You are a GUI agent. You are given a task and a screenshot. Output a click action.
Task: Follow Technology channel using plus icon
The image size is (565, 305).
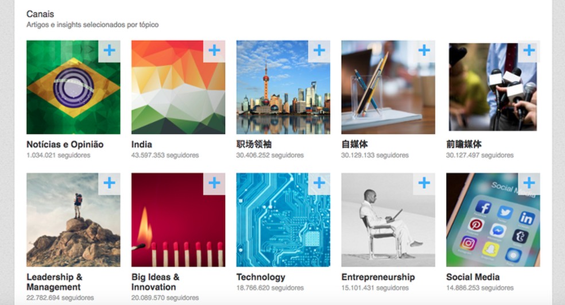[x=319, y=183]
